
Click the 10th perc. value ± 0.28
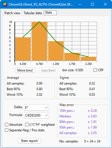(92, 111)
